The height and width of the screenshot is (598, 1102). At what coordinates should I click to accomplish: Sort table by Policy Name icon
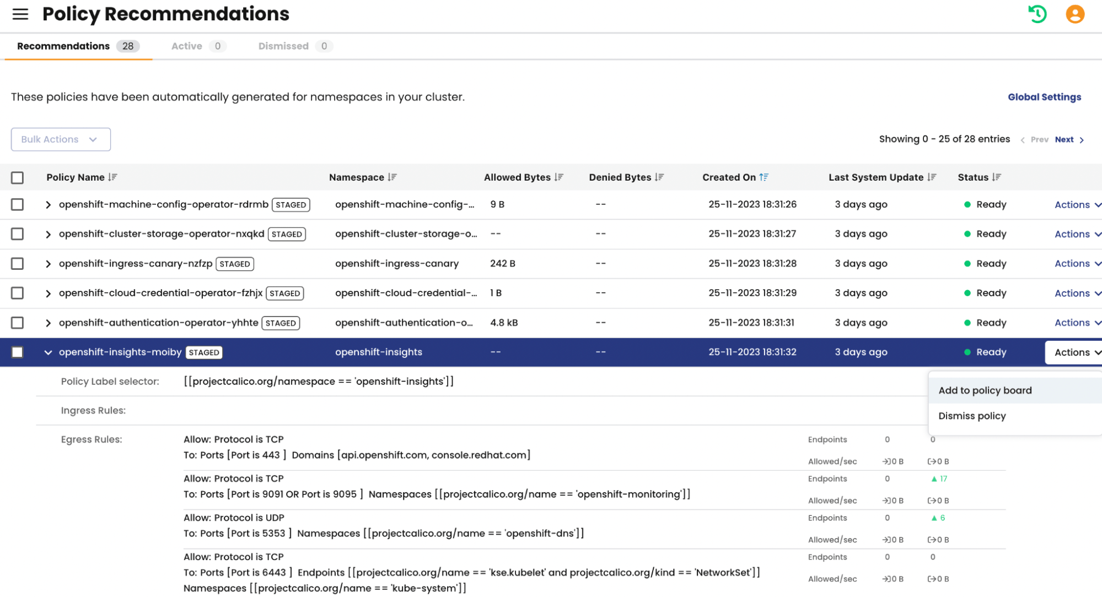(x=114, y=177)
